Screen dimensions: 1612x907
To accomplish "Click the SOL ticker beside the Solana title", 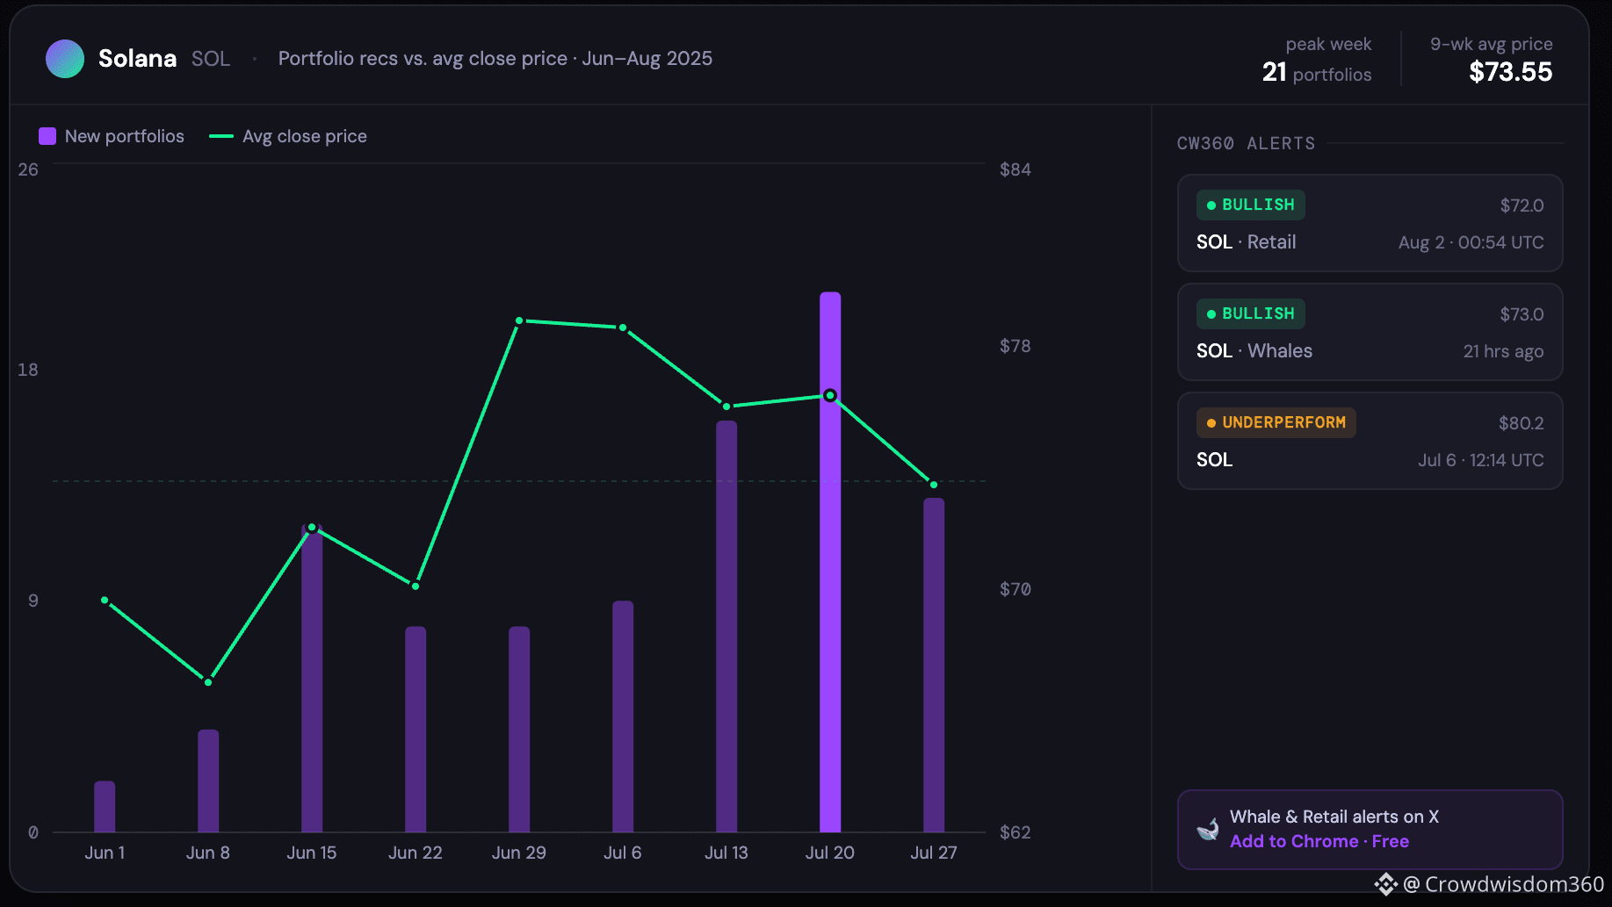I will [x=211, y=59].
